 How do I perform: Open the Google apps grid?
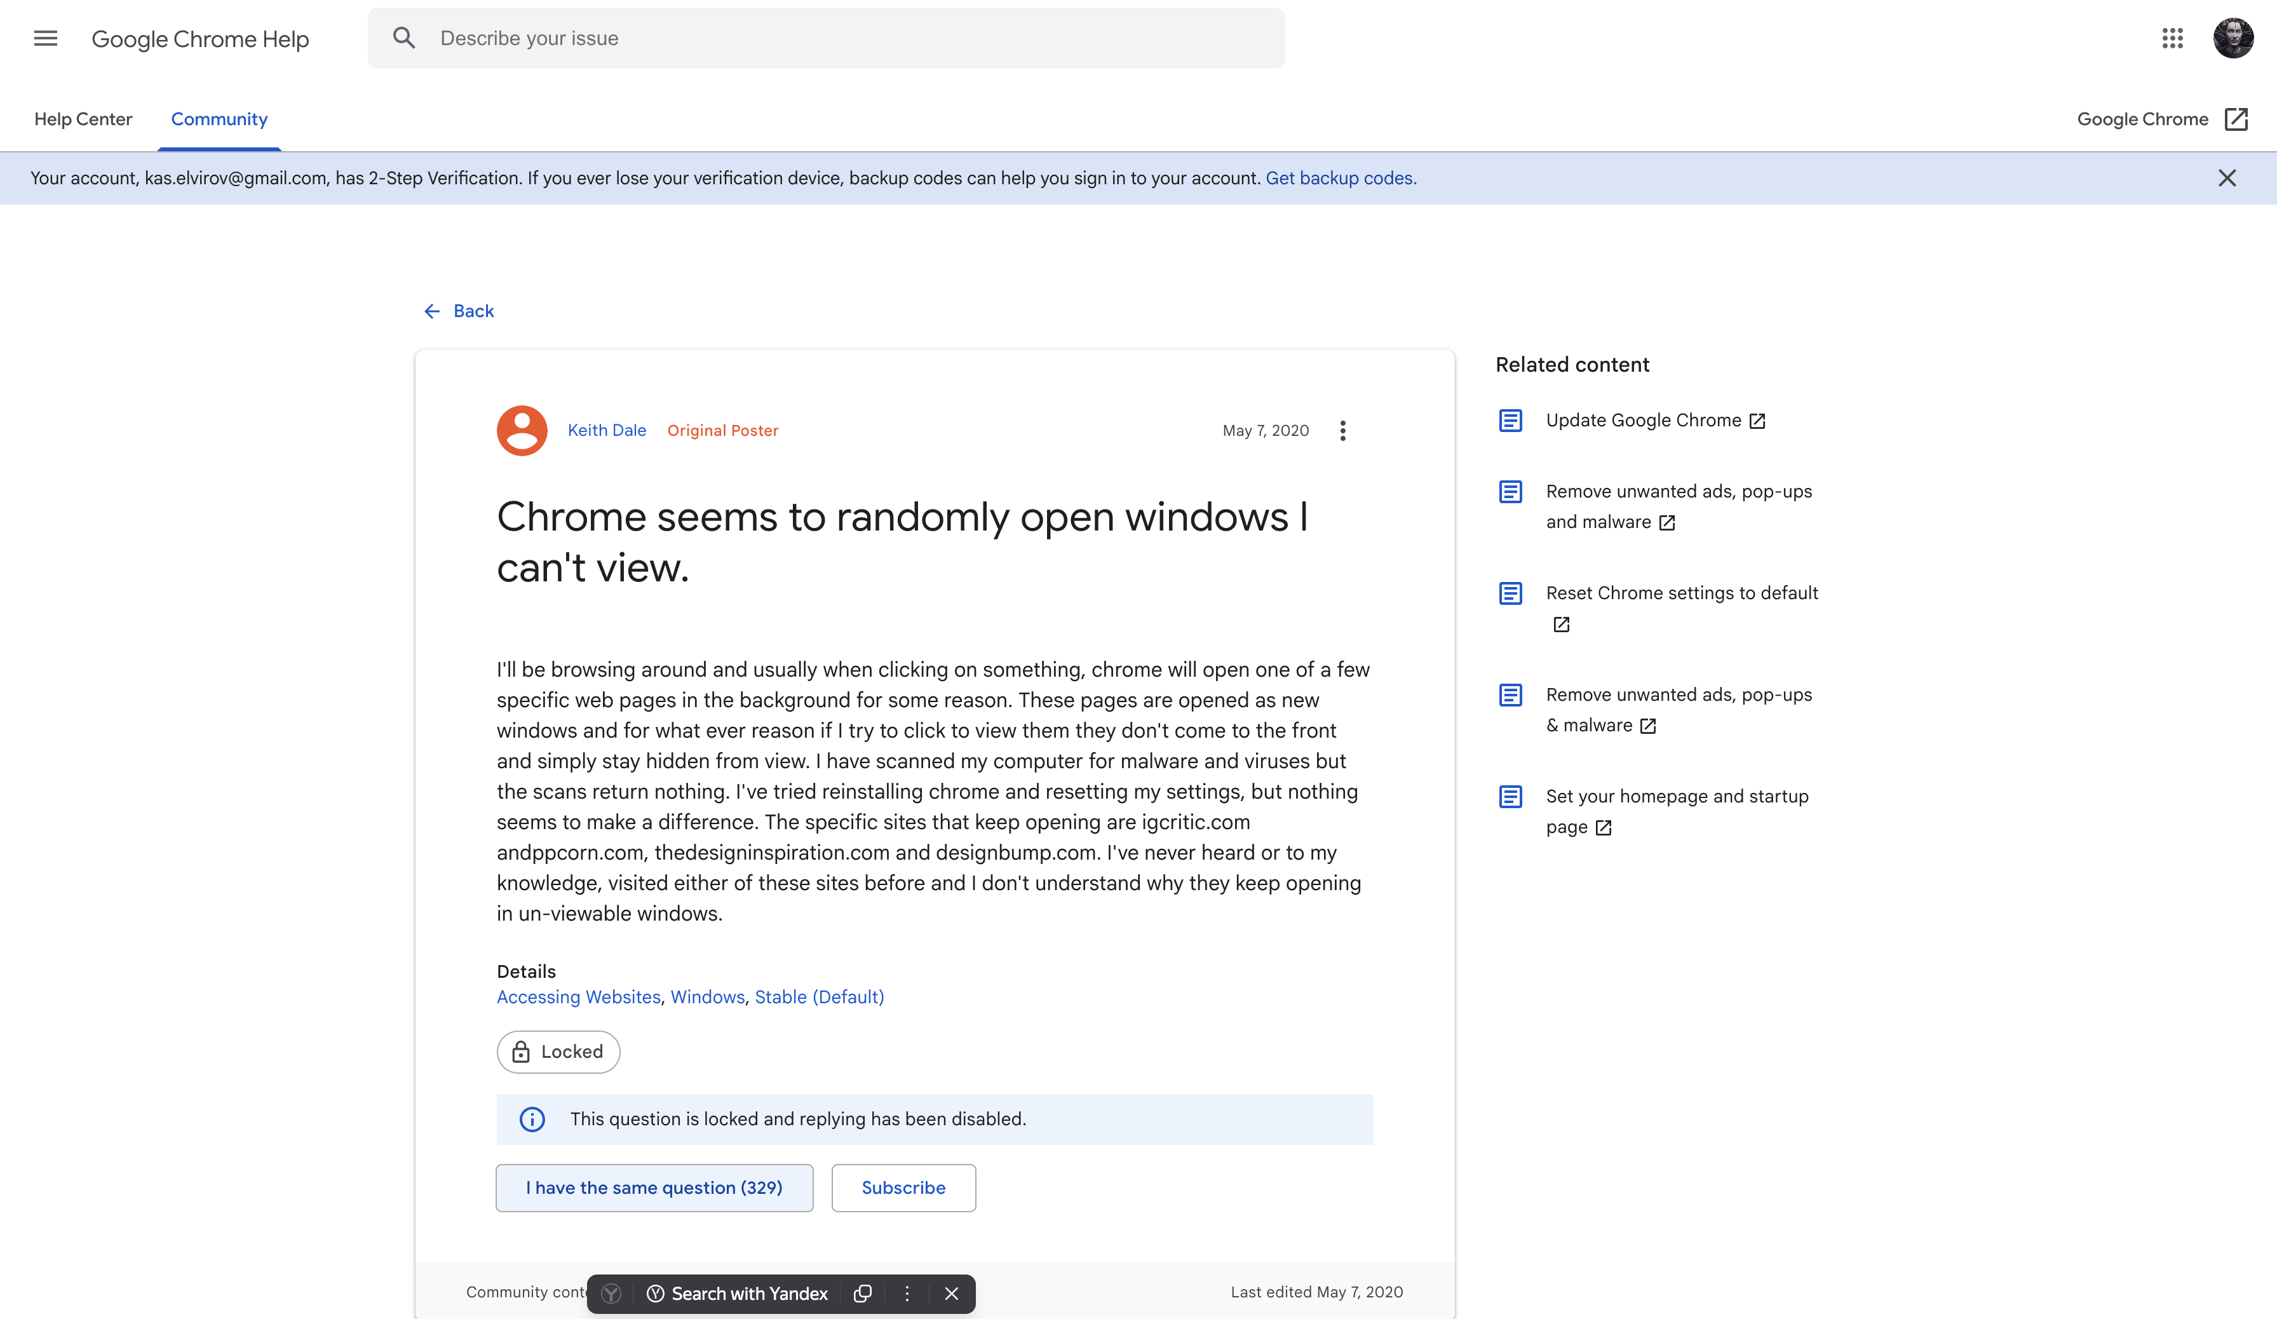[2172, 38]
